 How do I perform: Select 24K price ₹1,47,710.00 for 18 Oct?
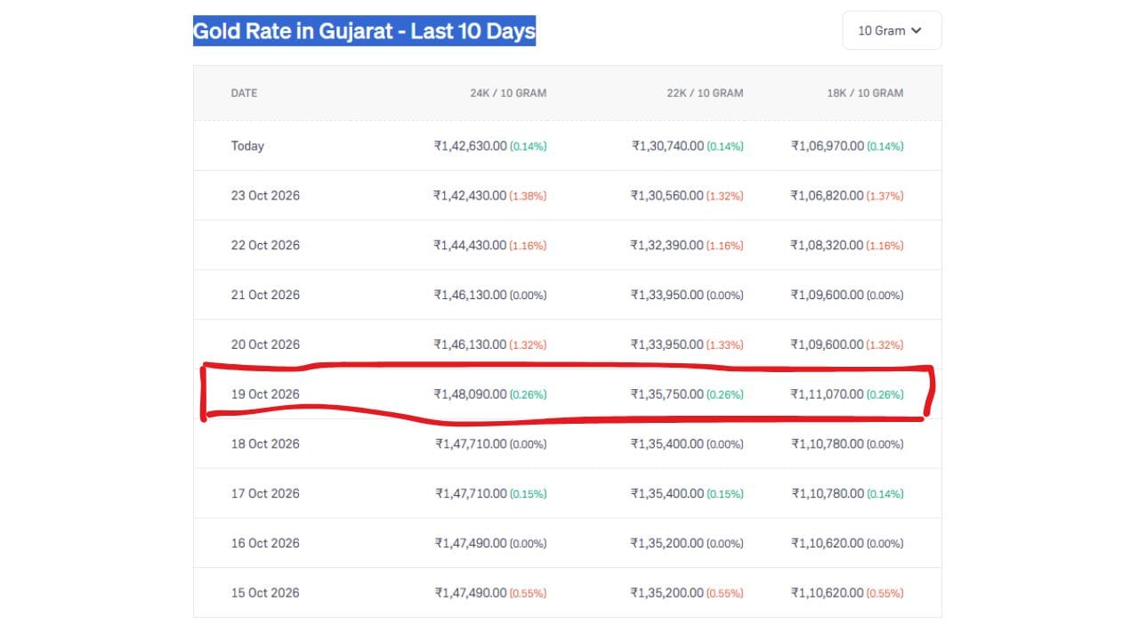pyautogui.click(x=471, y=444)
